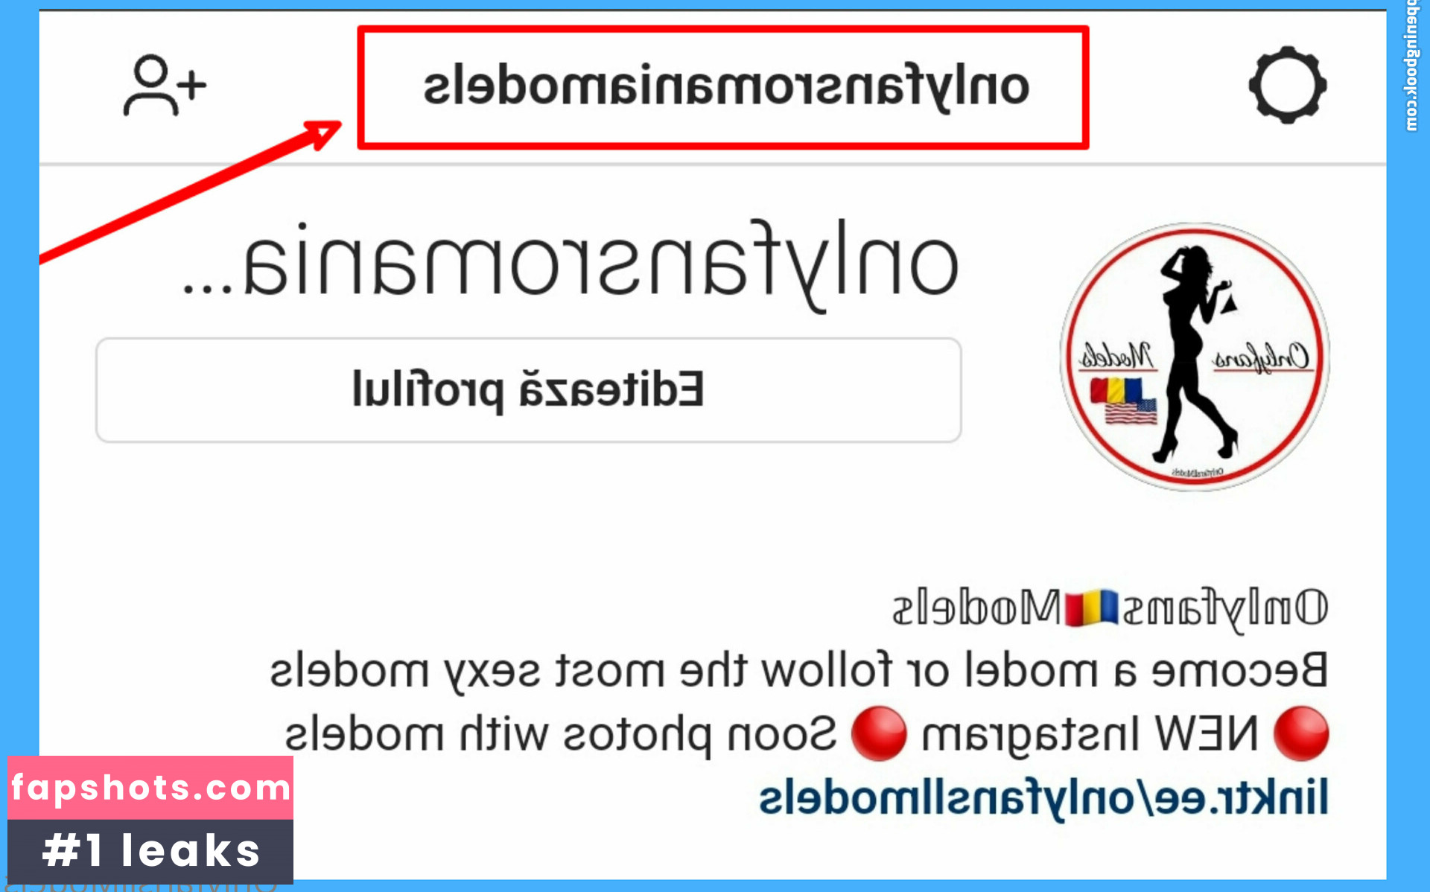Click the OnlyfansModels display name in bio

[x=1110, y=608]
